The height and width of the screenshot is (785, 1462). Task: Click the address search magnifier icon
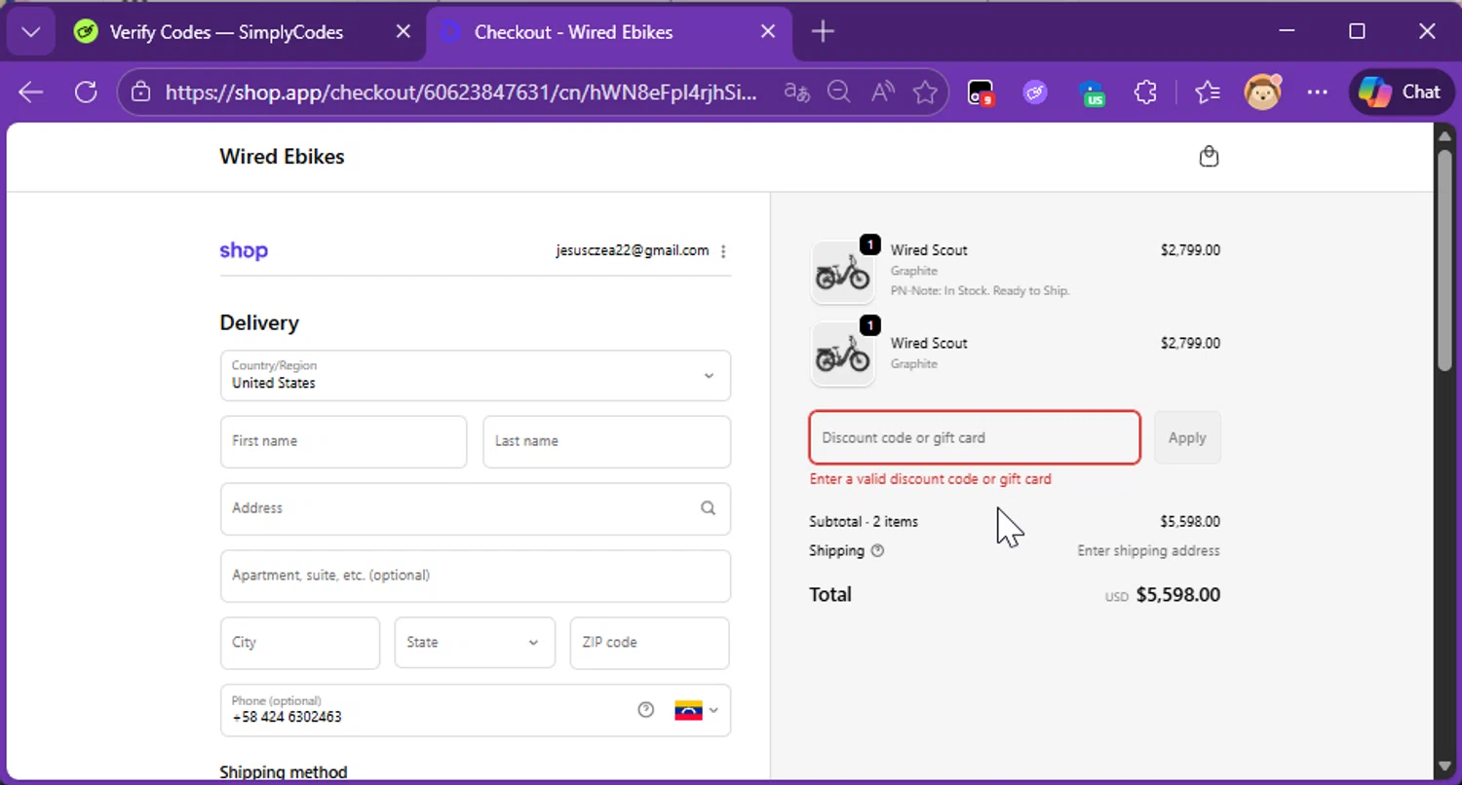click(x=708, y=507)
